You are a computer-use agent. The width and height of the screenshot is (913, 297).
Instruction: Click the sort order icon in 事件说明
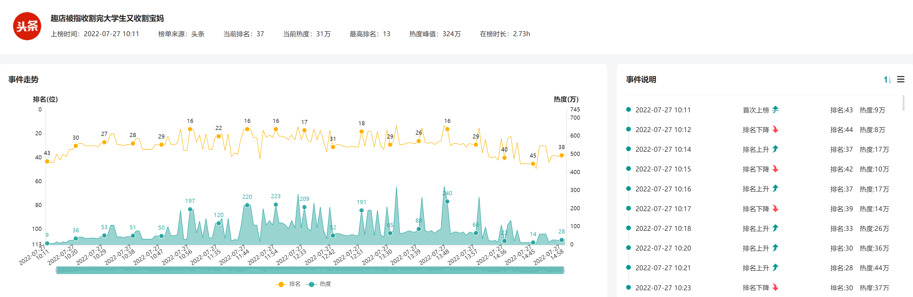[x=887, y=80]
